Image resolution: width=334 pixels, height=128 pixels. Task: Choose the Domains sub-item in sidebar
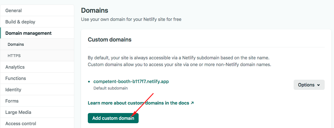16,44
